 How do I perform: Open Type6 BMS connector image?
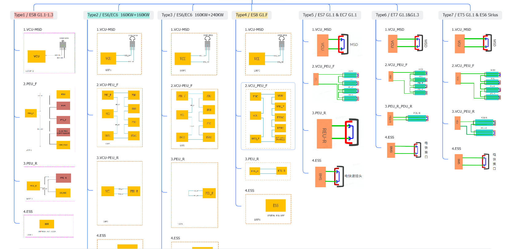pos(408,150)
